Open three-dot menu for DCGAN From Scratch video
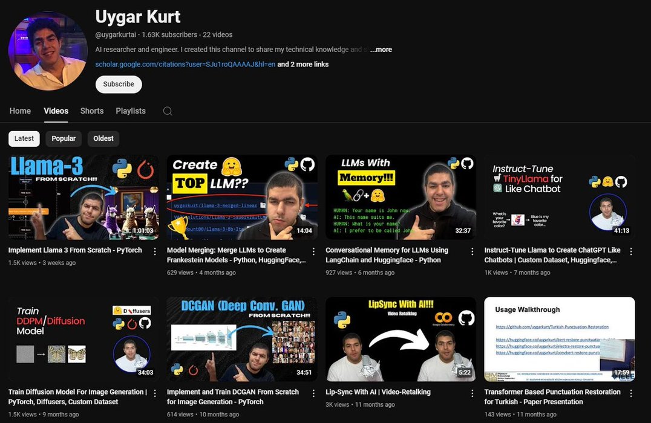 pos(313,393)
